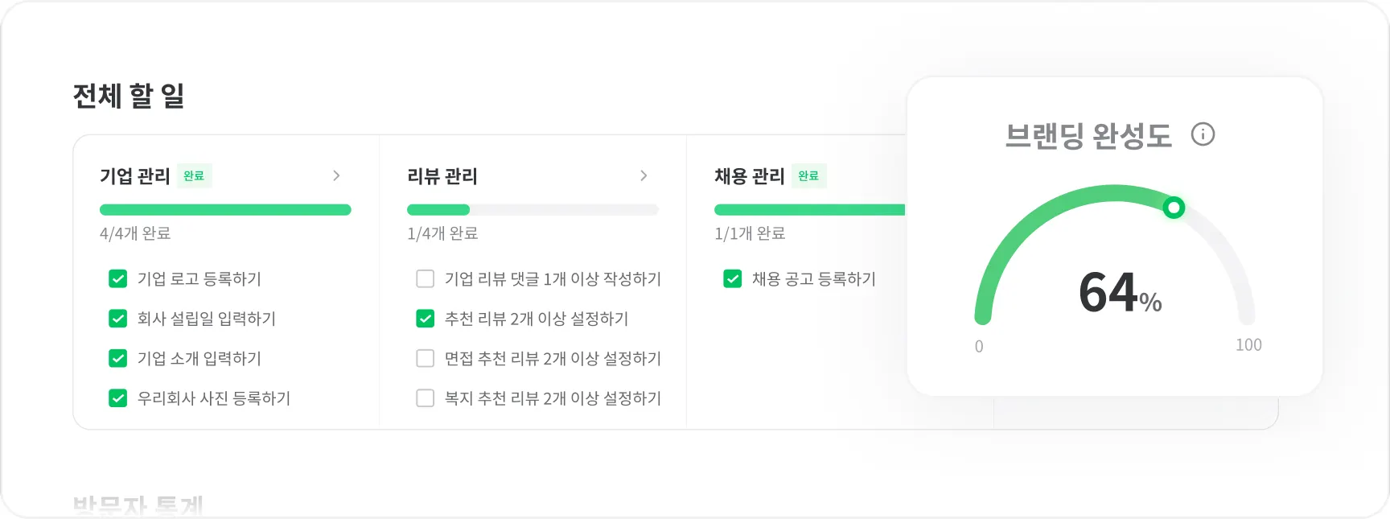1390x519 pixels.
Task: Open the 기업 관리 section heading
Action: [135, 176]
